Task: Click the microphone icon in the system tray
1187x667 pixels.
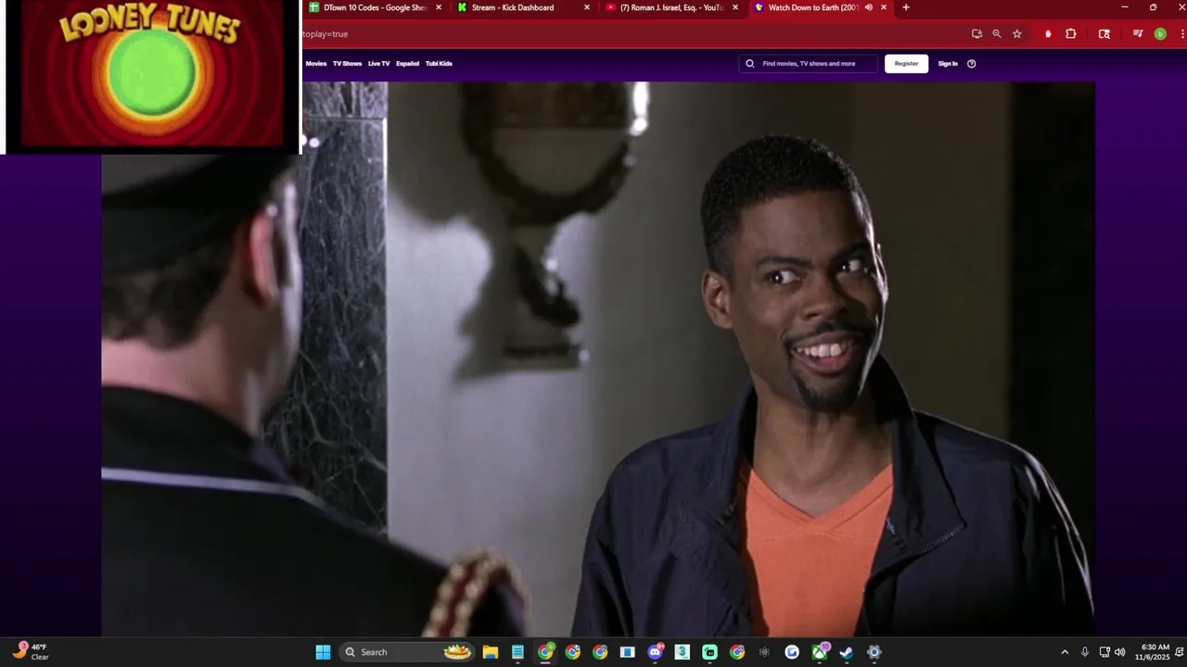Action: pos(1085,652)
